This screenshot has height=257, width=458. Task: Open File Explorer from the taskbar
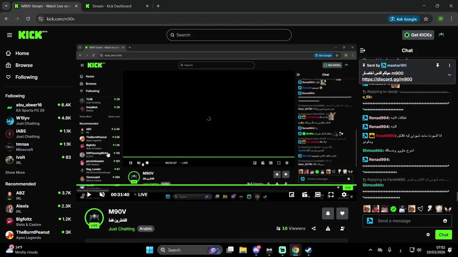pyautogui.click(x=243, y=250)
